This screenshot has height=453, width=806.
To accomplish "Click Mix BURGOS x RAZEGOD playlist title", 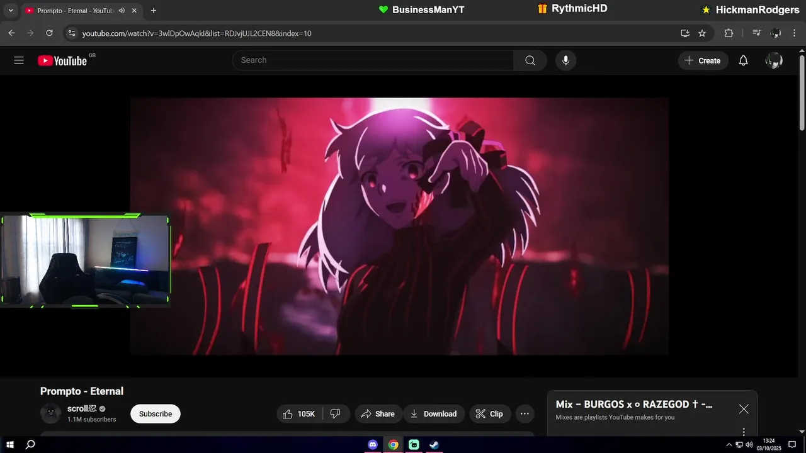I will [x=634, y=405].
